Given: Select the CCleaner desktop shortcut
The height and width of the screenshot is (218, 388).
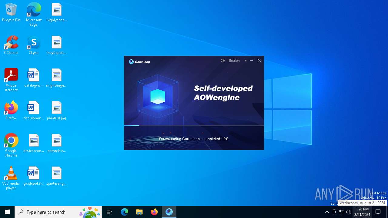Looking at the screenshot, I should tap(11, 45).
